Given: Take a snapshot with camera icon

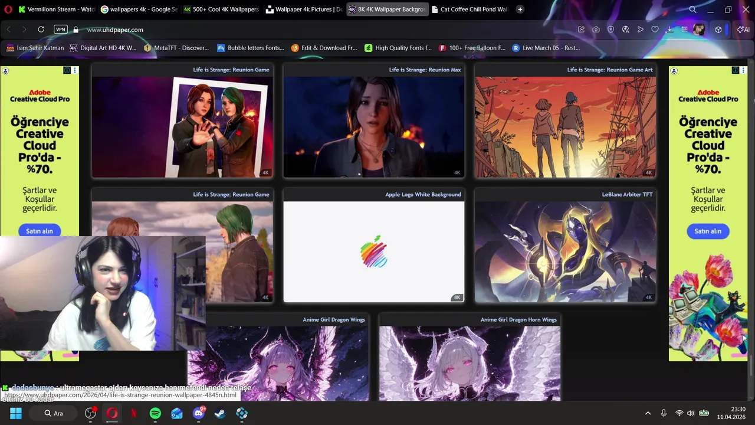Looking at the screenshot, I should point(596,30).
